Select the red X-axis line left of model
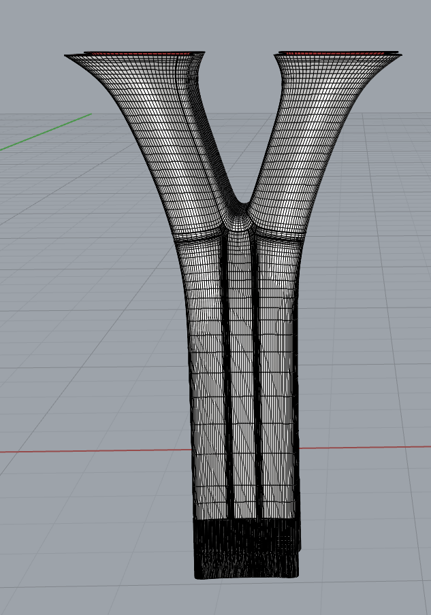This screenshot has height=615, width=431. [x=95, y=450]
